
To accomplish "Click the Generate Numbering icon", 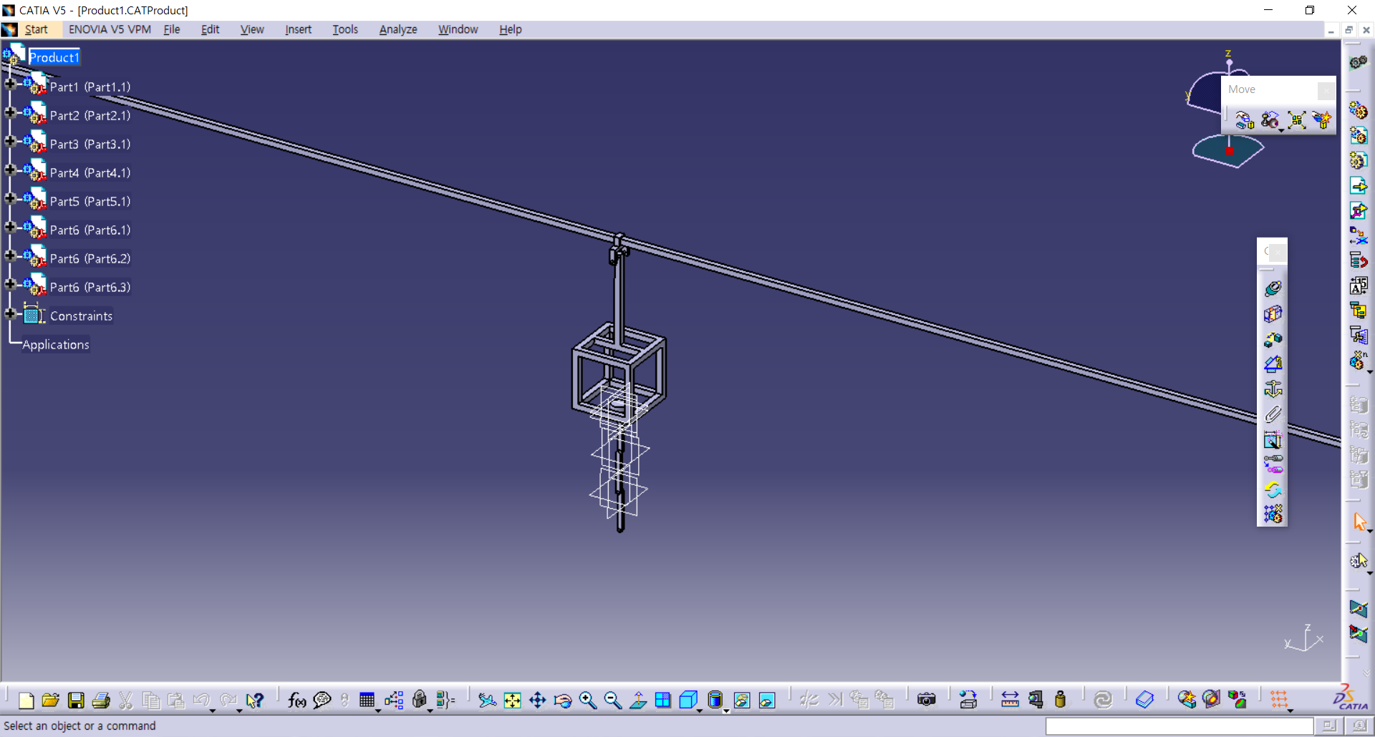I will (1358, 285).
